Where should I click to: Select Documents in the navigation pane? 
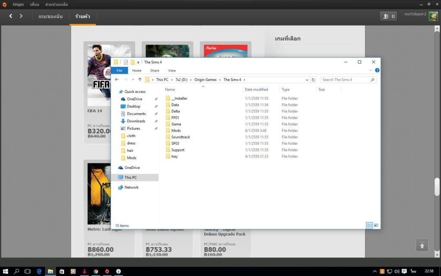[x=136, y=113]
